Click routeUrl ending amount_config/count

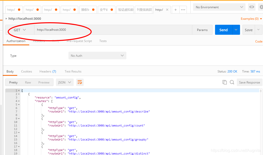[106, 125]
